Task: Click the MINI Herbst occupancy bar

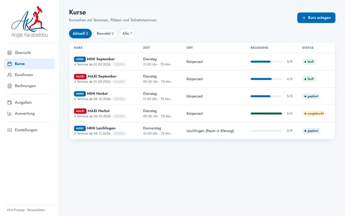Action: click(x=266, y=96)
